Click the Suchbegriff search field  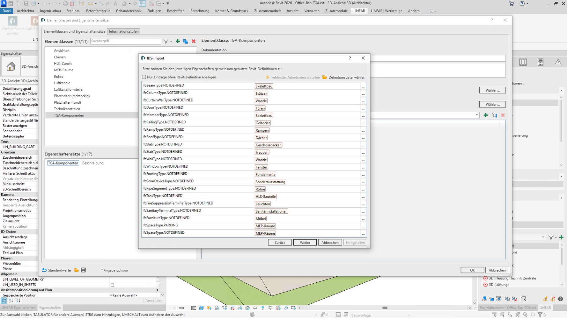[x=126, y=41]
